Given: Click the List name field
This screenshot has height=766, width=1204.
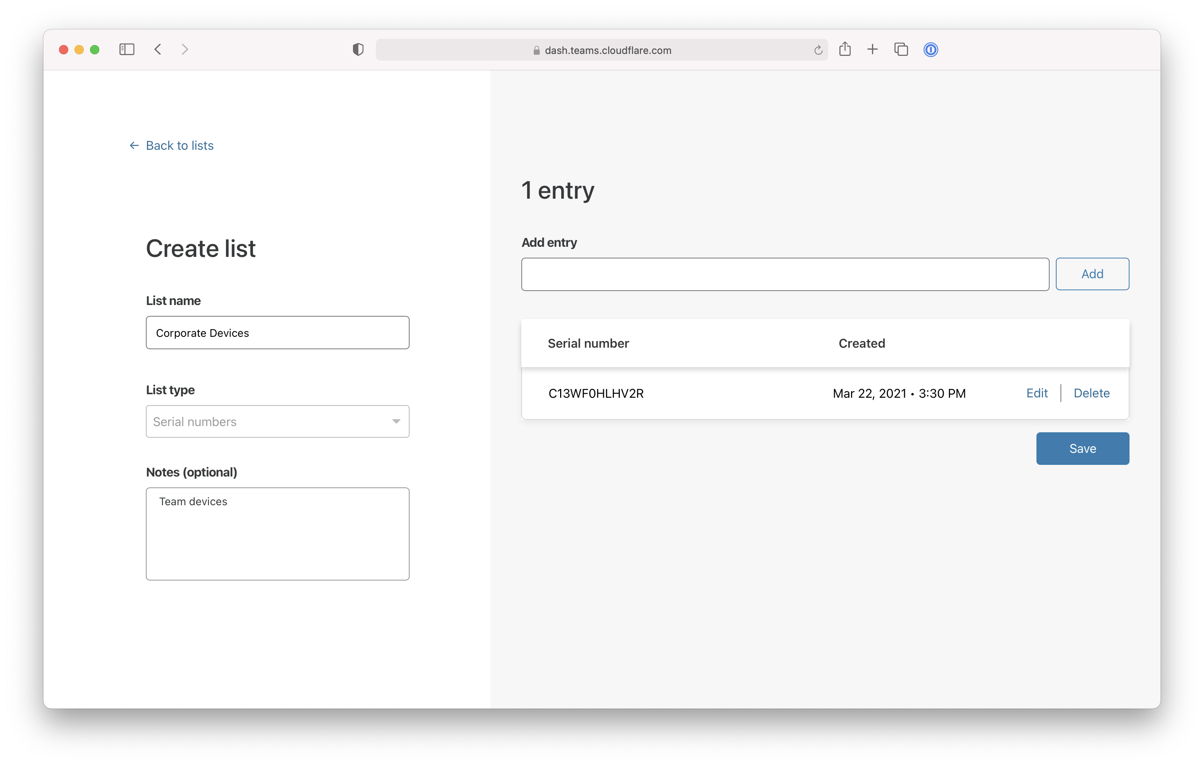Looking at the screenshot, I should (277, 333).
